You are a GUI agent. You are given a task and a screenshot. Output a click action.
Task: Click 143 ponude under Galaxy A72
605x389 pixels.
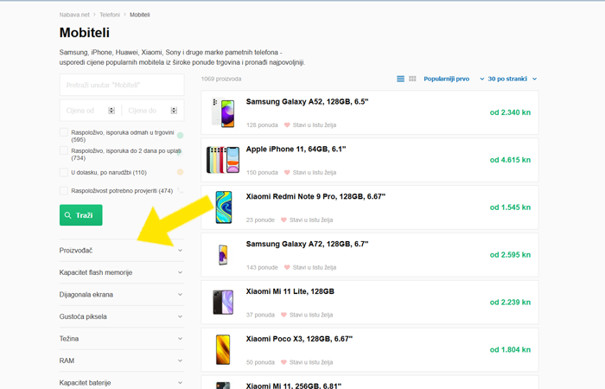click(262, 267)
